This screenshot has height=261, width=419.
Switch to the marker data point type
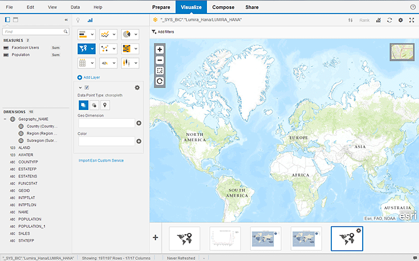pyautogui.click(x=104, y=105)
